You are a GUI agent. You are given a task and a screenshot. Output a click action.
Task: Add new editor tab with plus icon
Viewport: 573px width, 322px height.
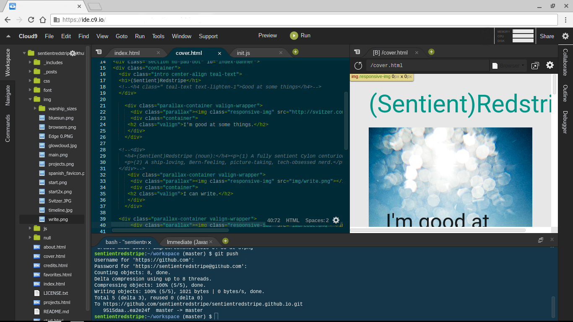(295, 52)
